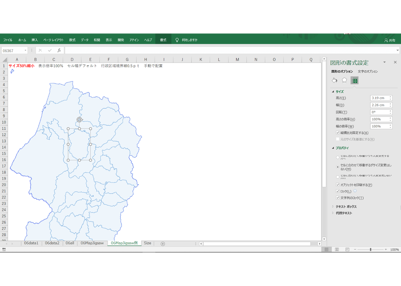Collapse the サイズ section
The image size is (401, 286).
333,91
